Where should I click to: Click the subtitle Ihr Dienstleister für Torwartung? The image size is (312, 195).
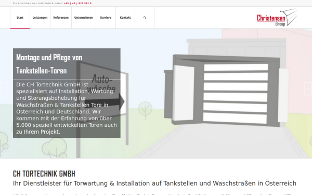(154, 183)
